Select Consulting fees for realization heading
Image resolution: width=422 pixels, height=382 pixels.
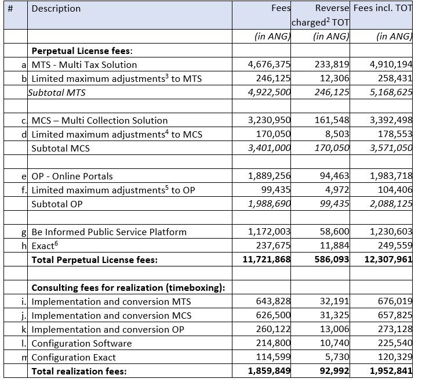coord(128,287)
